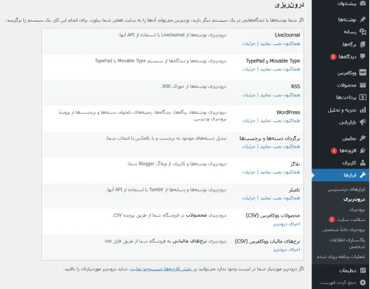Select برون‌بری دادهٔ شخصی submenu item
Viewport: 370px width, 289px height.
pyautogui.click(x=344, y=230)
